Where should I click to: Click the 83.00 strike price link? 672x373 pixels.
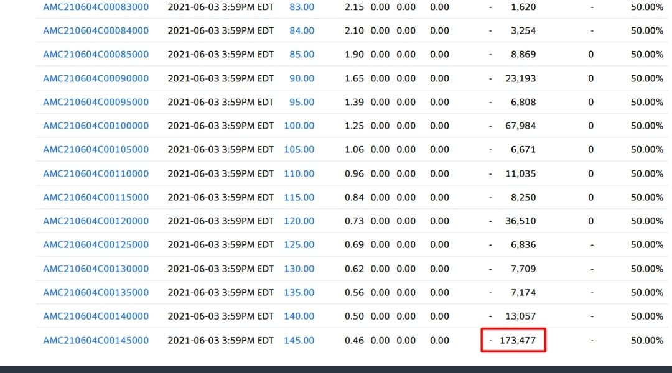point(302,7)
